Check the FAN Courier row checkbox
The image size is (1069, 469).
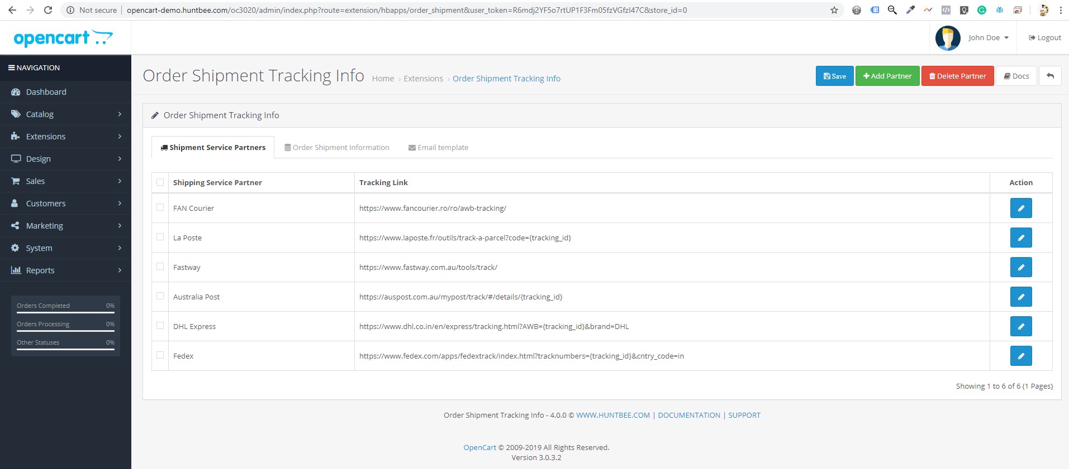160,207
